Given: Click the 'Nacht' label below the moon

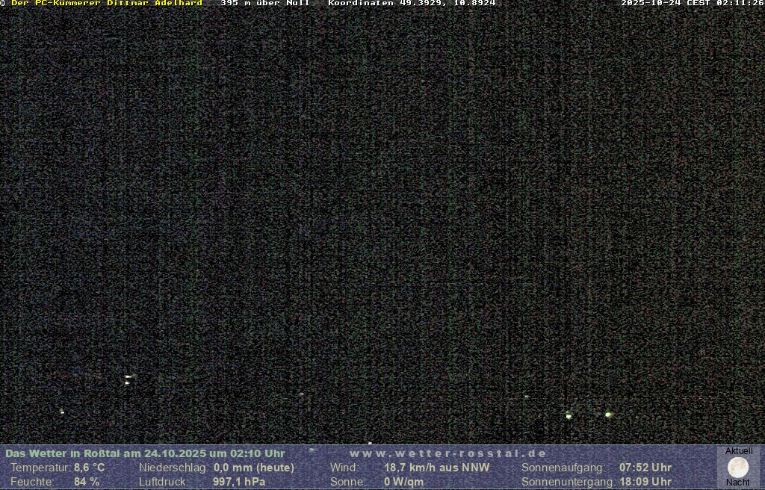Looking at the screenshot, I should coord(738,483).
